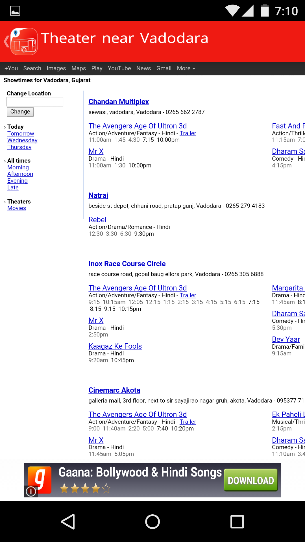
Task: Open Margarita movie link under Inox
Action: 288,288
